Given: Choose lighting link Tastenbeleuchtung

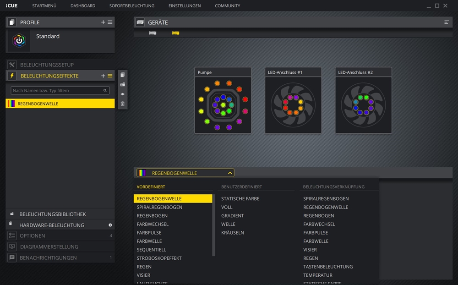Looking at the screenshot, I should [328, 266].
